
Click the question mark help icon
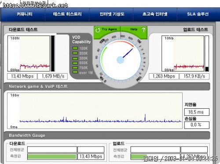(x=143, y=30)
